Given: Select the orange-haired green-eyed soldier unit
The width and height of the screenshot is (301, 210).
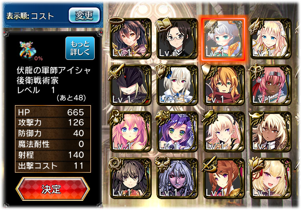Looking at the screenshot, I should pyautogui.click(x=224, y=85).
